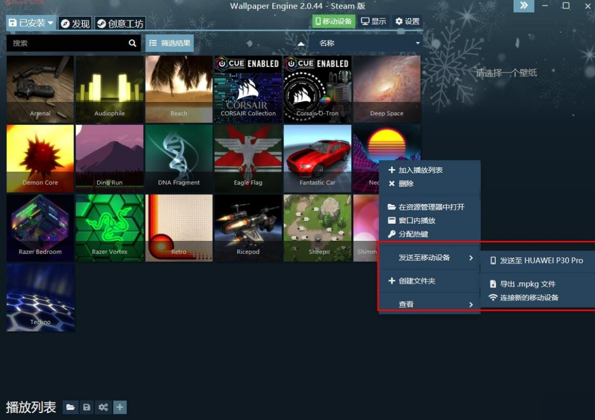The image size is (595, 420).
Task: Click the double-arrow collapse panel icon
Action: (524, 6)
